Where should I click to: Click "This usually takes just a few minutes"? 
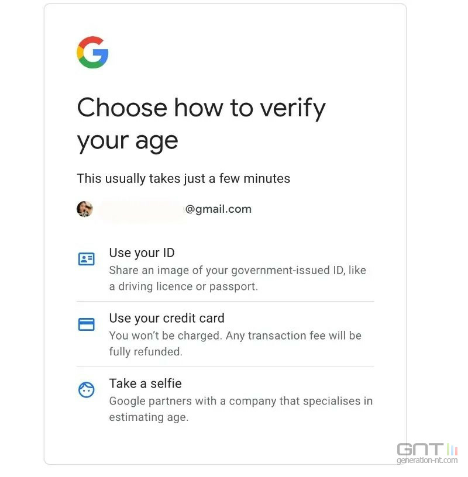click(x=184, y=179)
